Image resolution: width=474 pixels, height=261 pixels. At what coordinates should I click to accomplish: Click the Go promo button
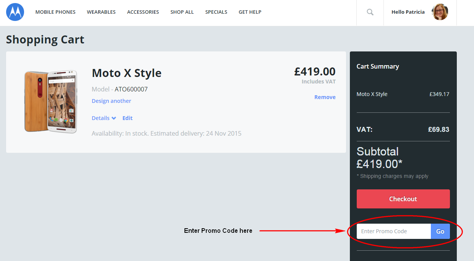pos(440,231)
